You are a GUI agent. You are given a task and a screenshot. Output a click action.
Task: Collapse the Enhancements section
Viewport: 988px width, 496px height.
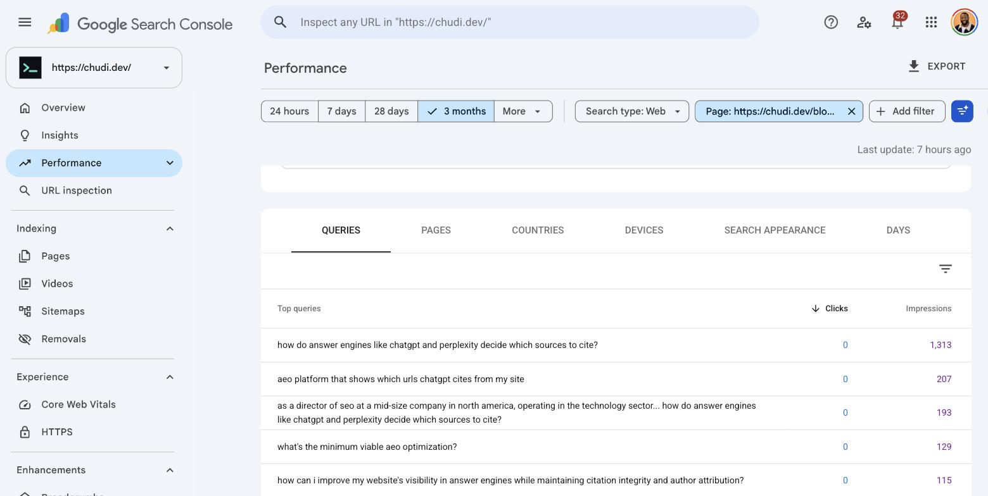tap(170, 470)
